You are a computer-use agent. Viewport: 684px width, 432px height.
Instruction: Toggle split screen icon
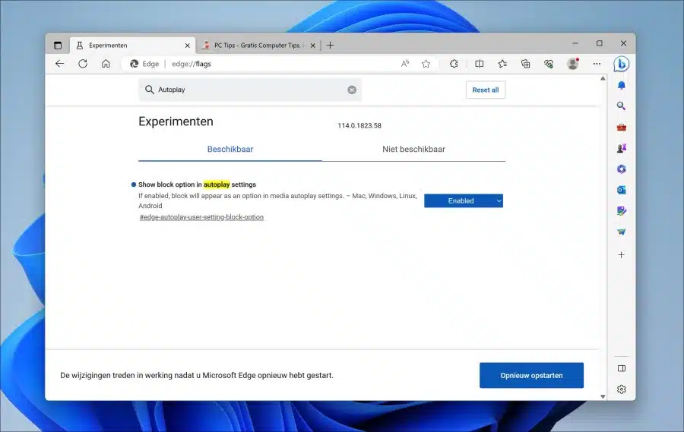click(x=479, y=64)
